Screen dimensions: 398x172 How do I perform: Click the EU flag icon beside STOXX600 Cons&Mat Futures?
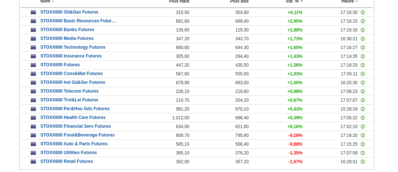click(33, 74)
